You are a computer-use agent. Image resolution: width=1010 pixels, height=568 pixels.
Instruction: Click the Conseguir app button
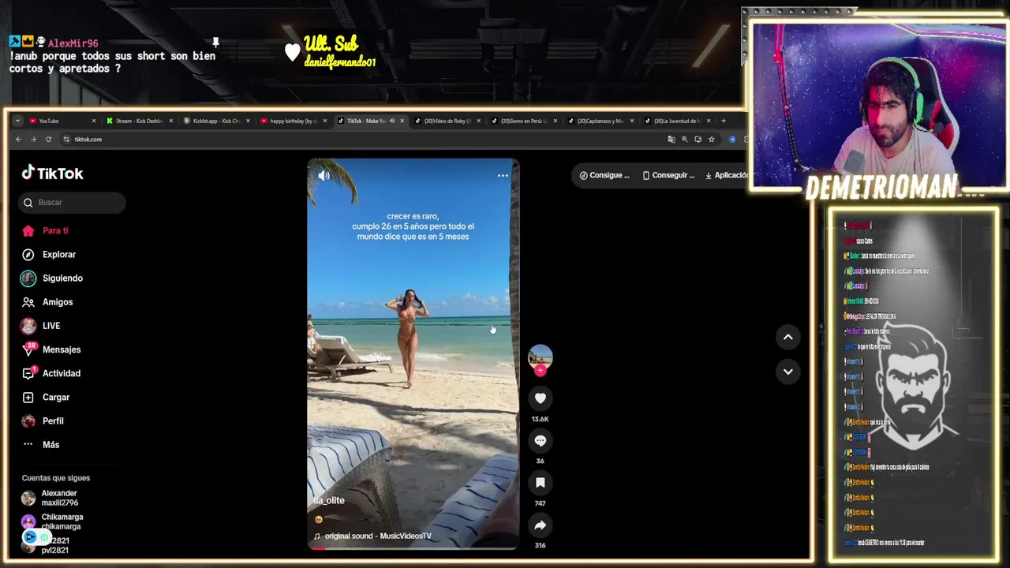point(668,175)
